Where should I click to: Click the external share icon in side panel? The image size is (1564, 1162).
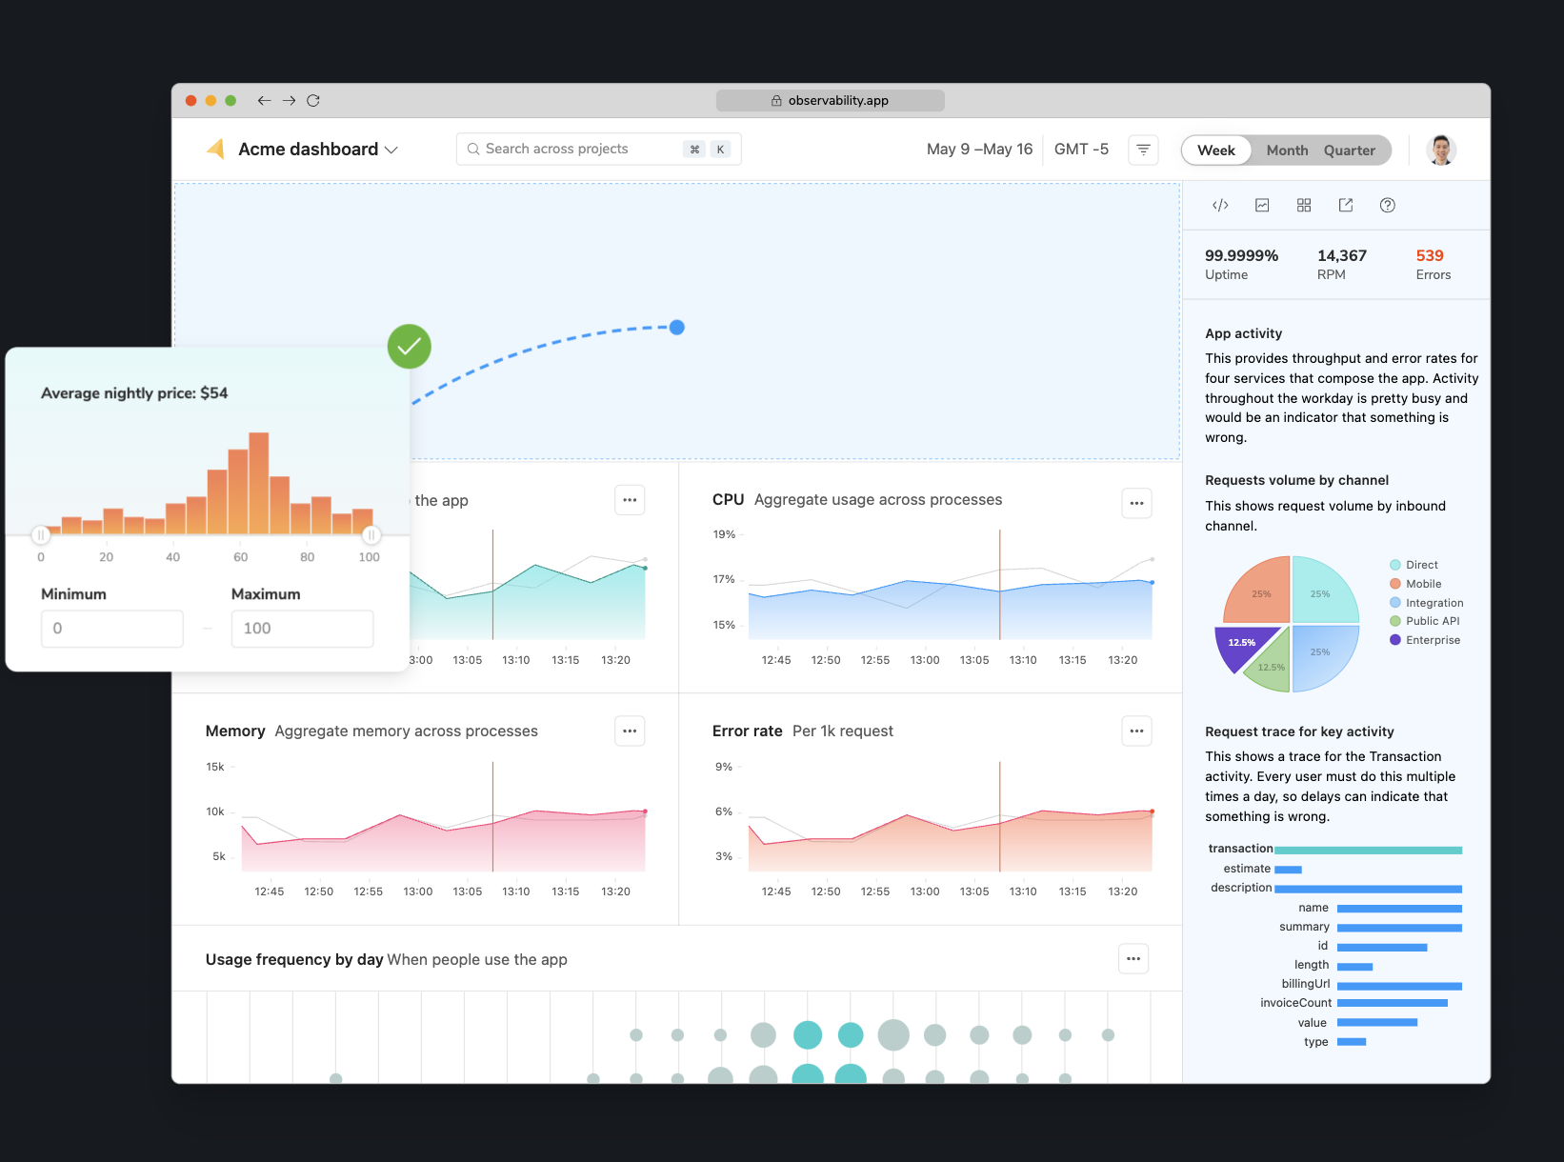[x=1346, y=205]
